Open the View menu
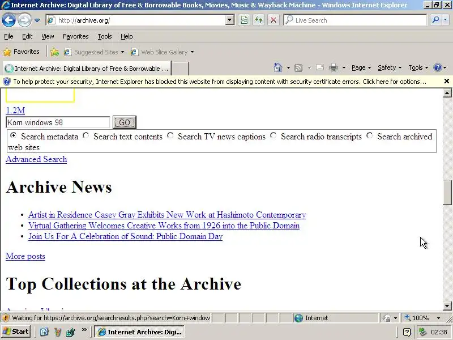The width and height of the screenshot is (453, 340). pos(48,36)
